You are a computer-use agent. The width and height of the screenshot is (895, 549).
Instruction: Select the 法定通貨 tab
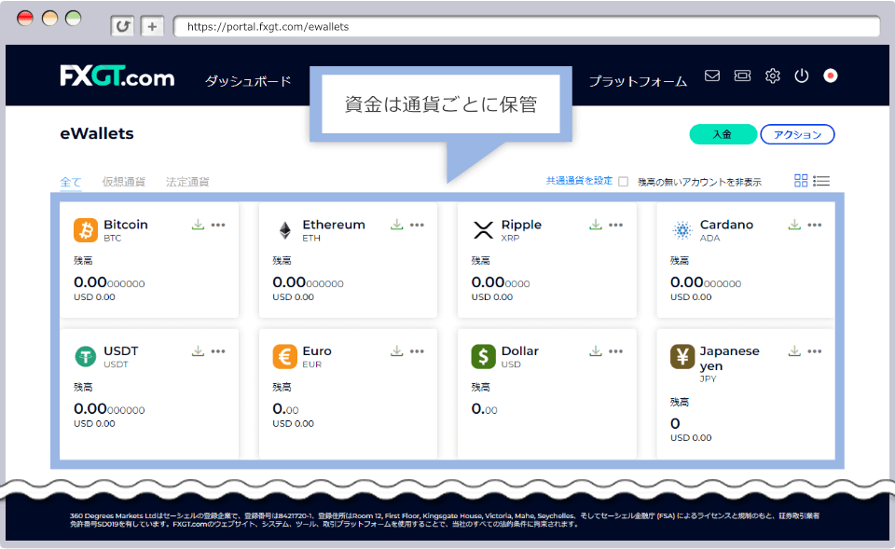(x=187, y=182)
